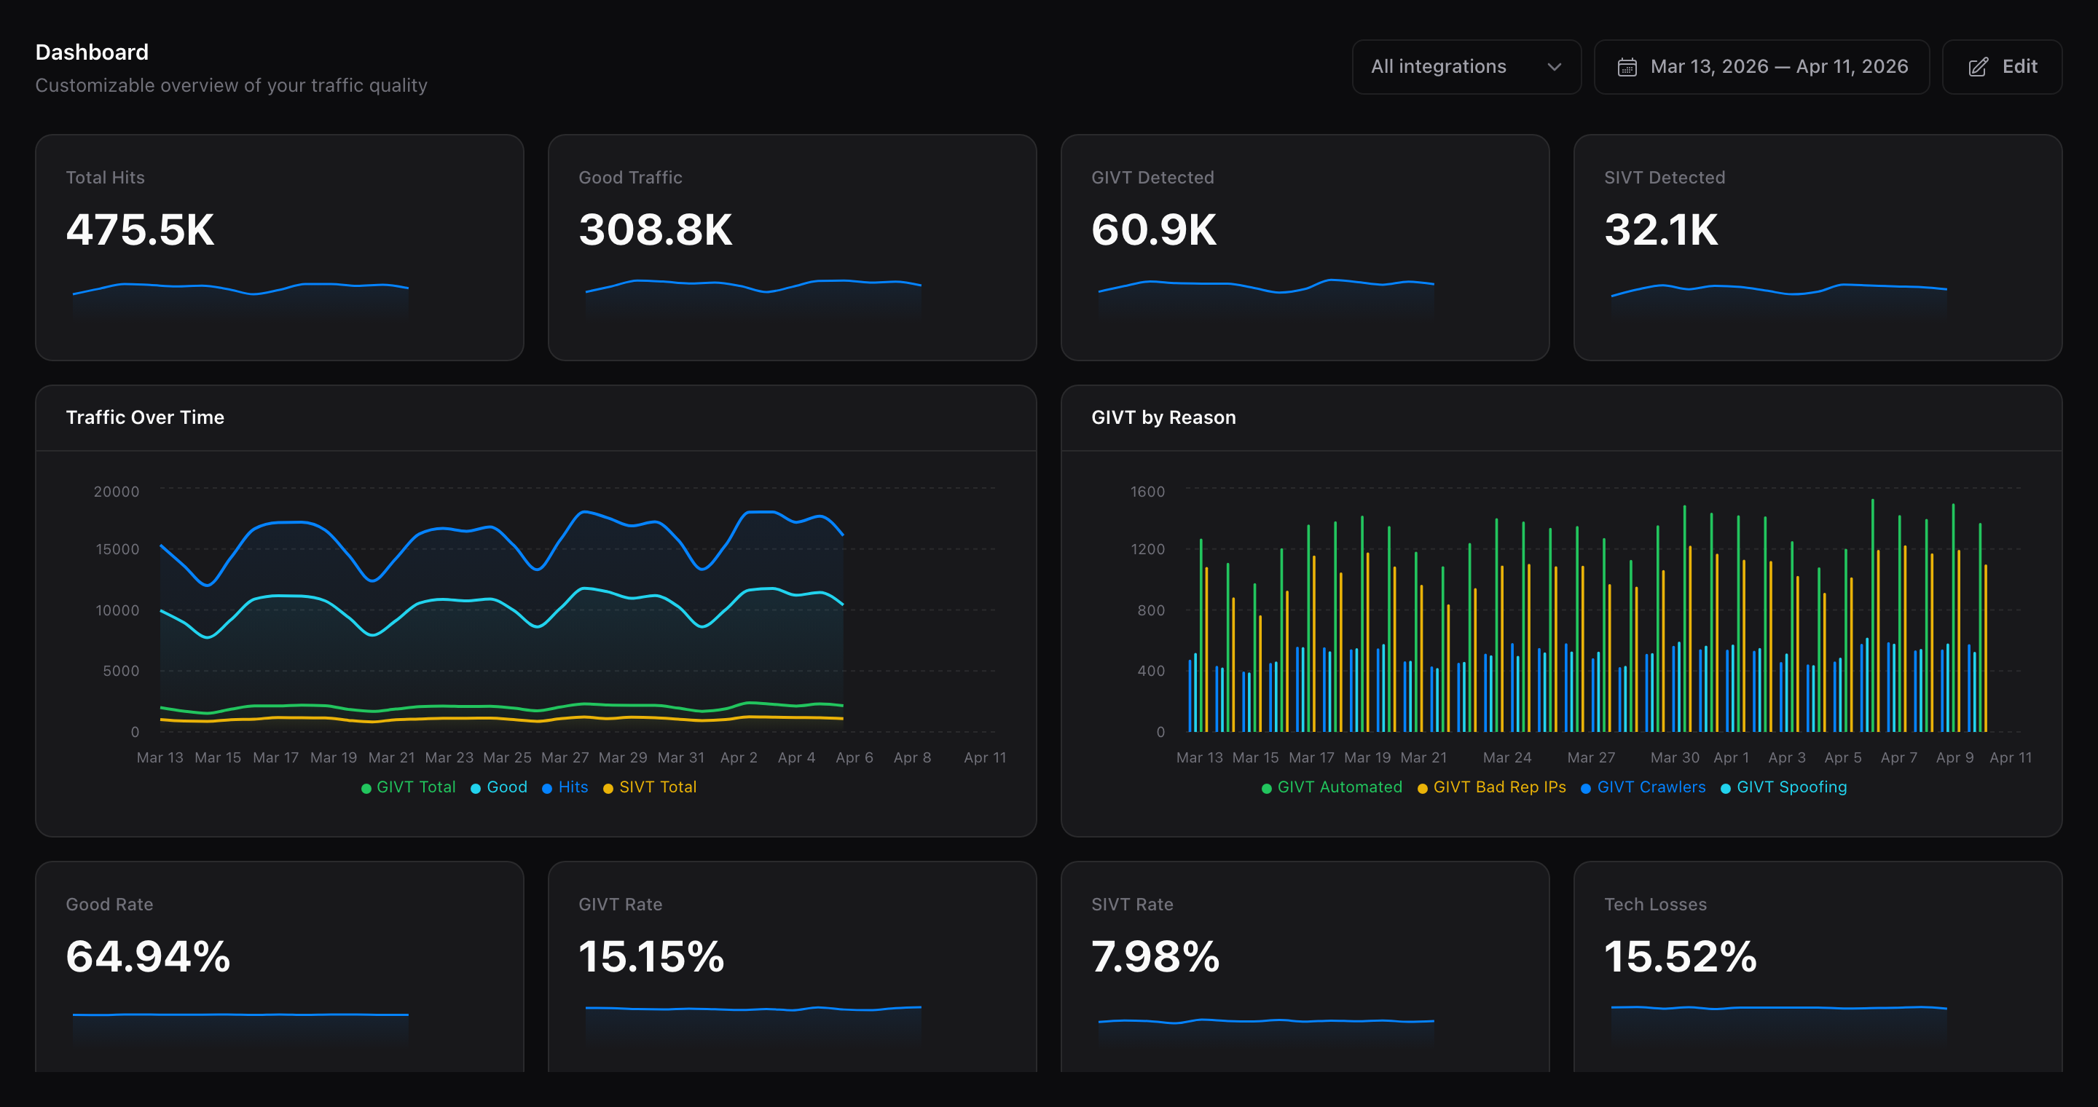Click the blue dot next to GIVT Crawlers legend

tap(1585, 787)
